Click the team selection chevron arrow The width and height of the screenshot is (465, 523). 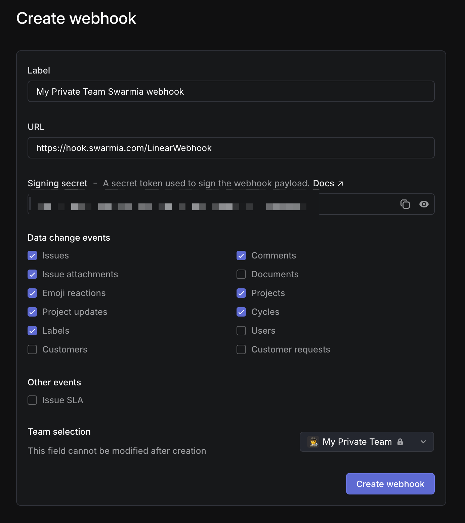pyautogui.click(x=423, y=442)
